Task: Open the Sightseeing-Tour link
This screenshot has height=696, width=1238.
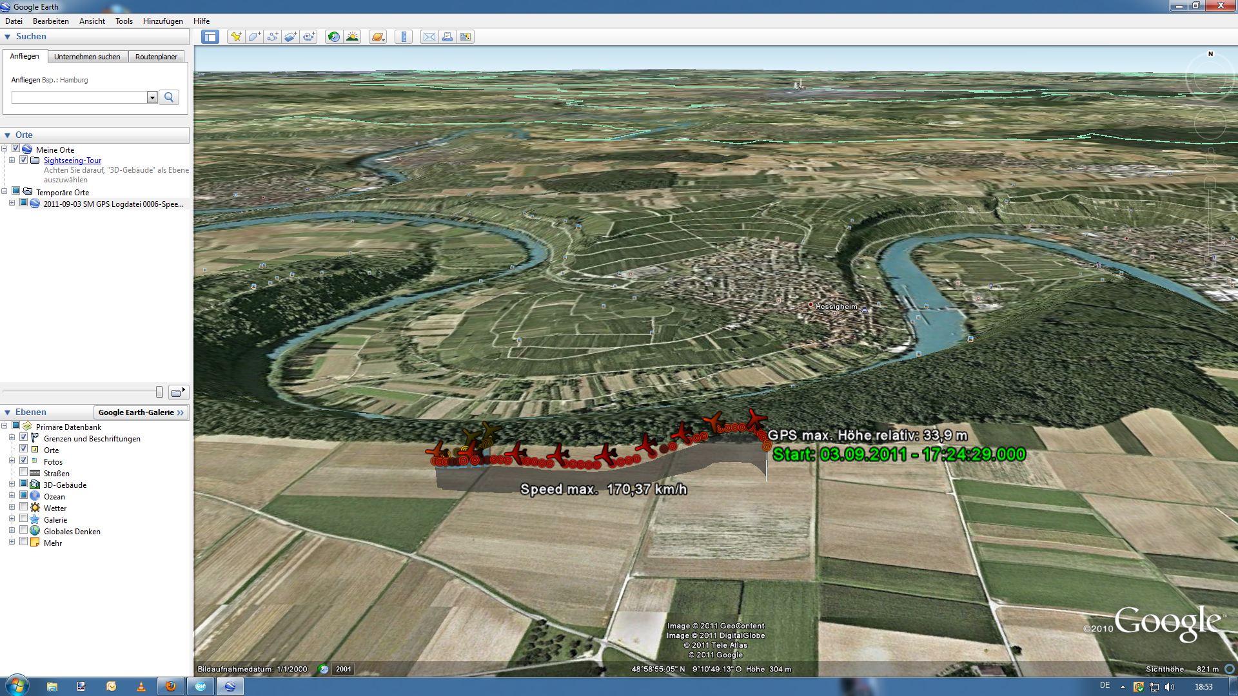Action: coord(72,160)
